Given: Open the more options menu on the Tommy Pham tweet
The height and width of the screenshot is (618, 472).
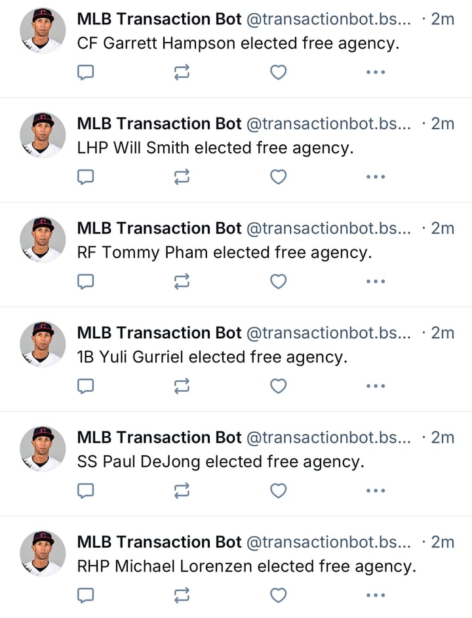Looking at the screenshot, I should (x=375, y=281).
